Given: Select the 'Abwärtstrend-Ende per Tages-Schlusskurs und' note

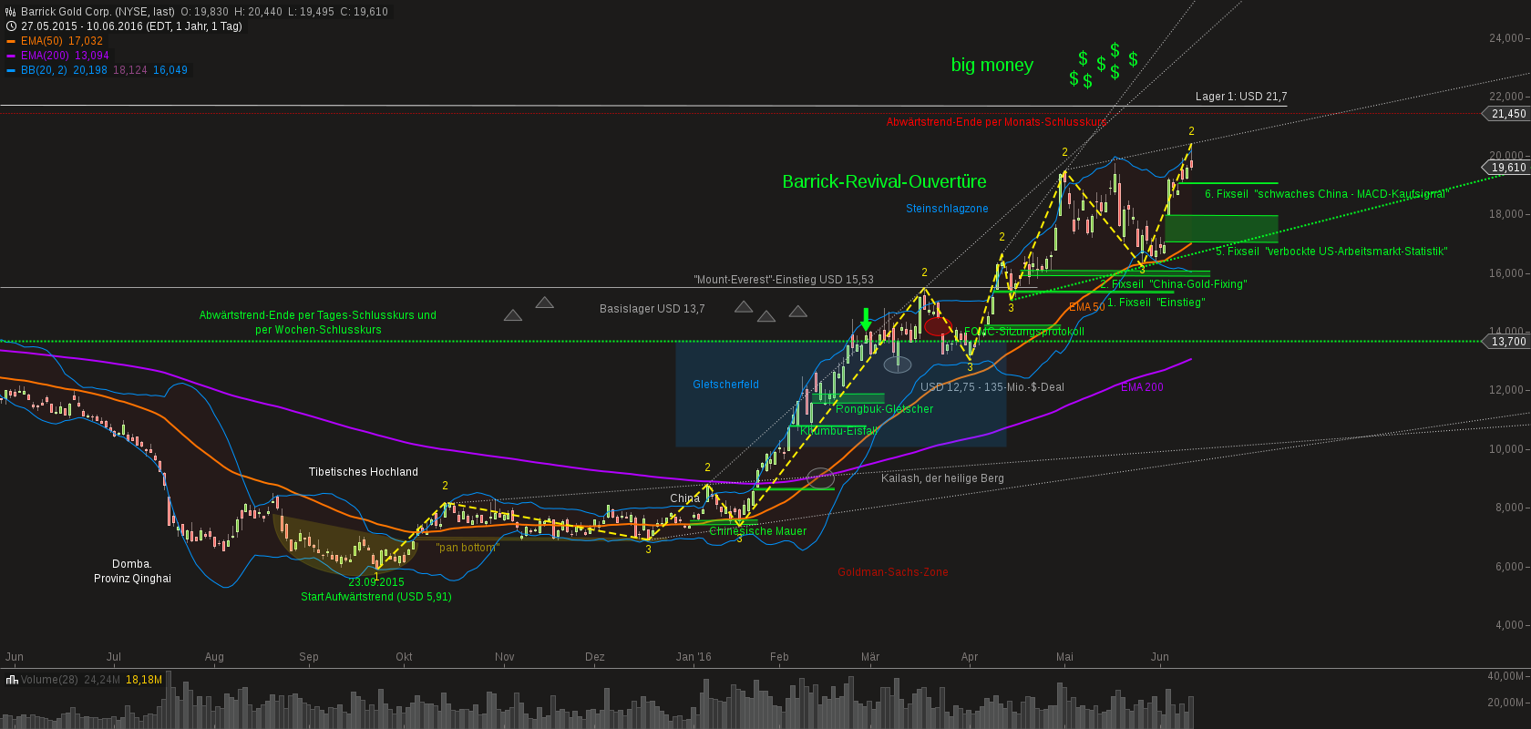Looking at the screenshot, I should point(318,315).
